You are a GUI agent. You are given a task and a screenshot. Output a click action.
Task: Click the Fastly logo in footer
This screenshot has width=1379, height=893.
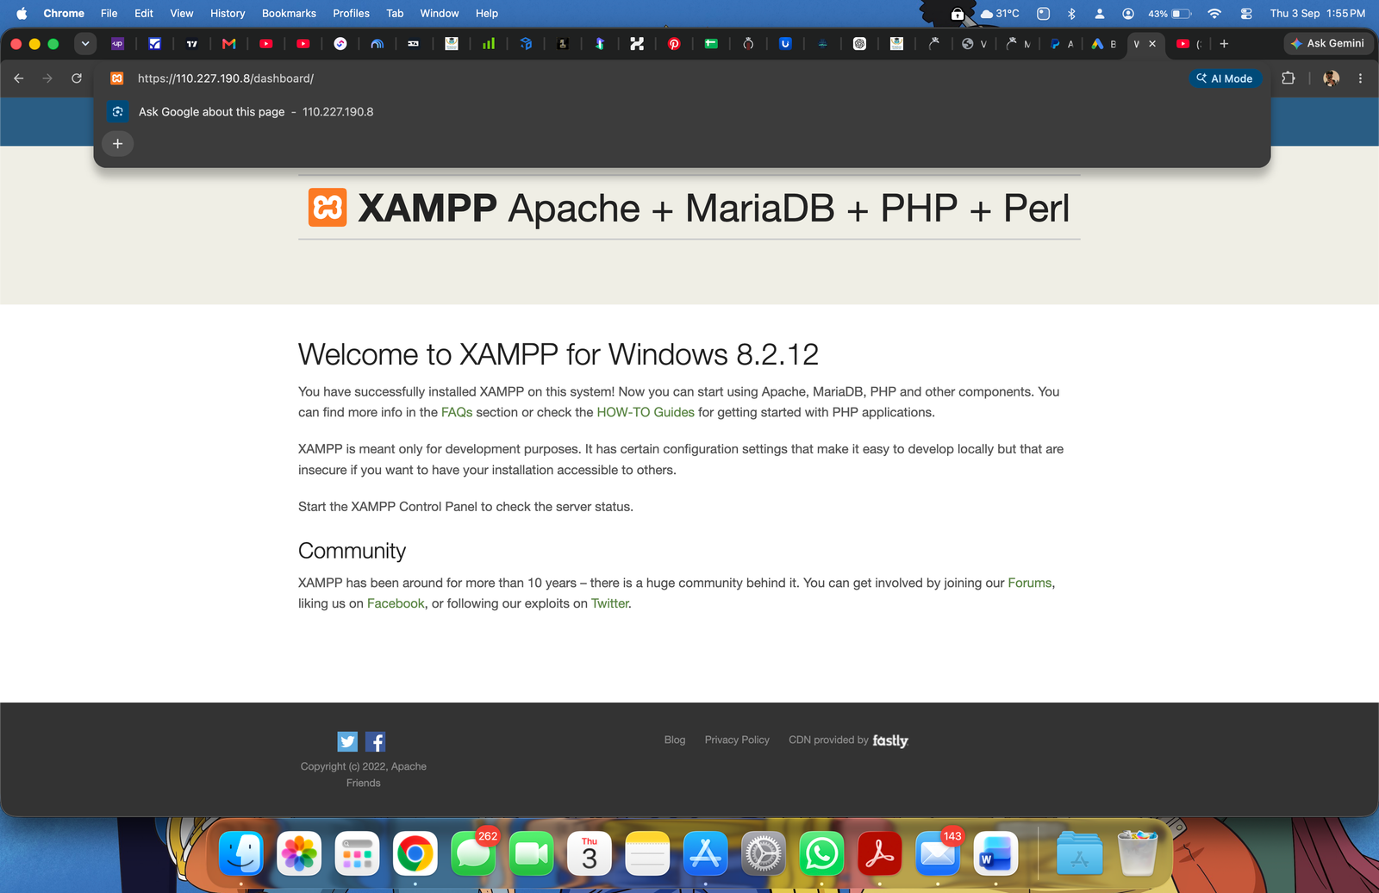(890, 740)
